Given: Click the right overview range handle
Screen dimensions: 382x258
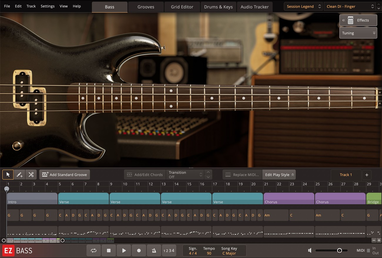Looking at the screenshot, I should pos(62,240).
